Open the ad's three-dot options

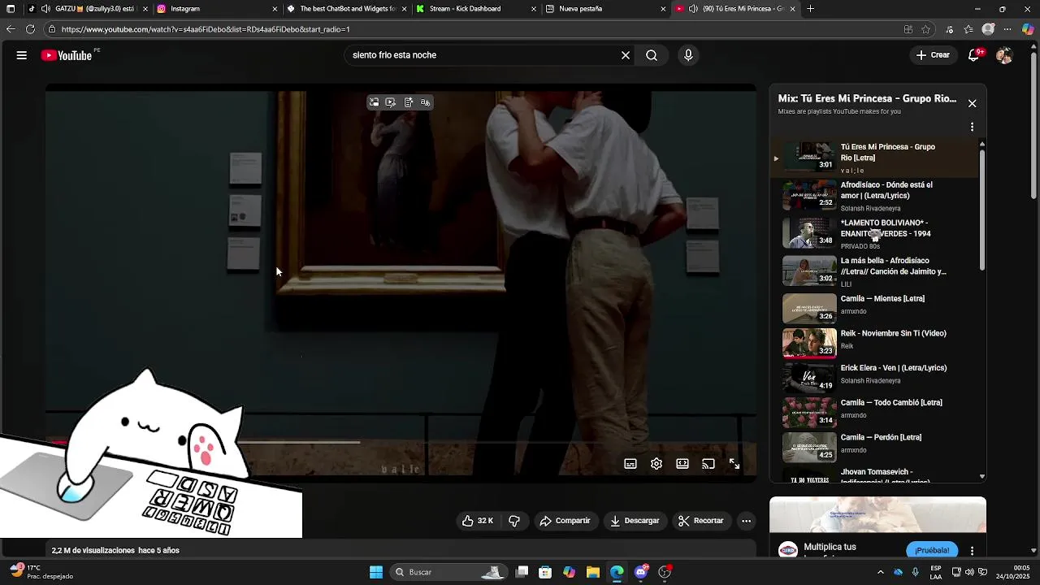972,551
